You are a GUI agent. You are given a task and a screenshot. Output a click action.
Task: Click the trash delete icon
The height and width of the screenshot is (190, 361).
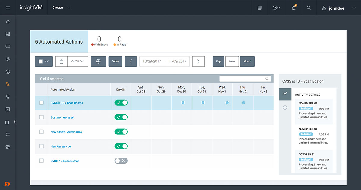click(x=61, y=61)
